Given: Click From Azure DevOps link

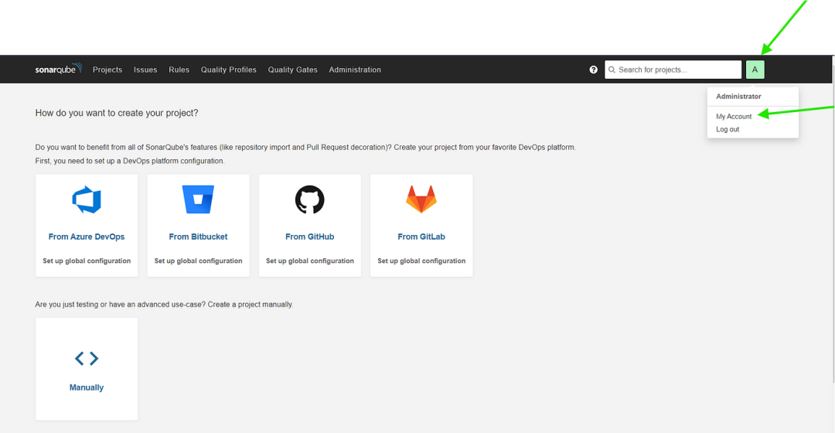Looking at the screenshot, I should [87, 237].
